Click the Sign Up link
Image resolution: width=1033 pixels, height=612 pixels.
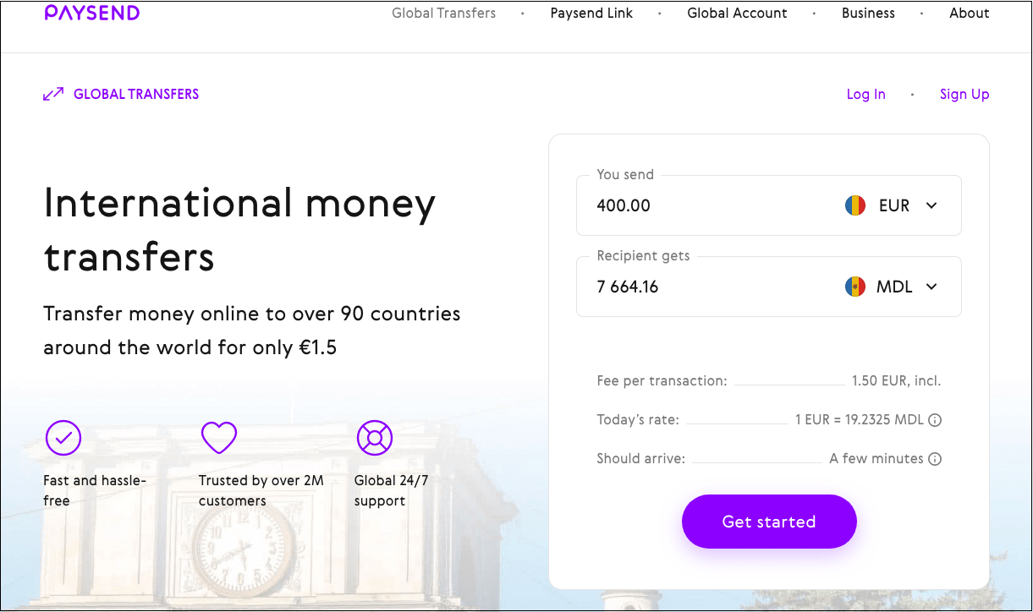964,94
